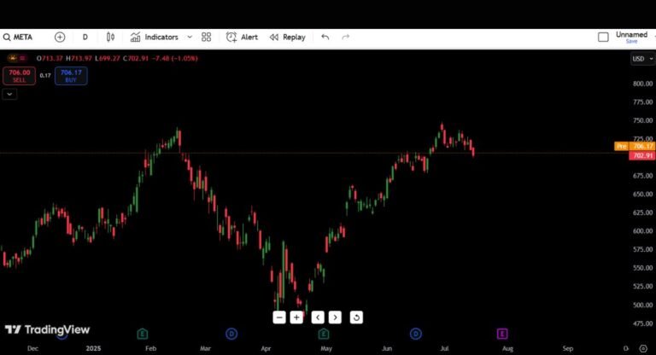This screenshot has height=355, width=656.
Task: Undo the last chart action
Action: point(325,38)
